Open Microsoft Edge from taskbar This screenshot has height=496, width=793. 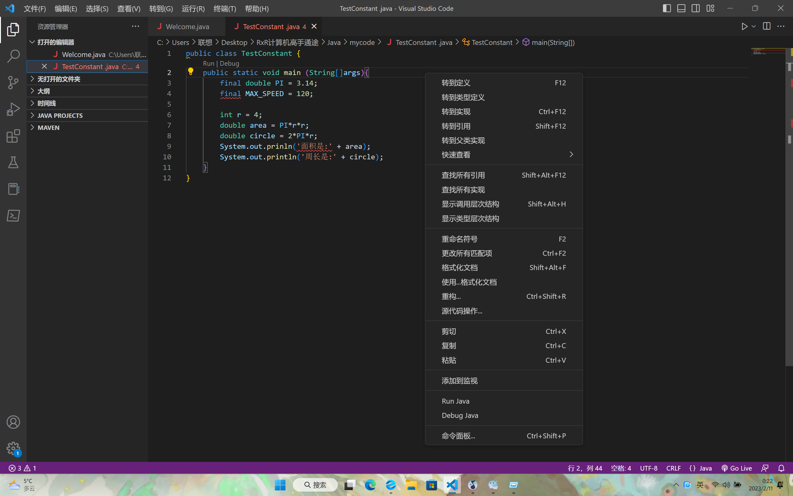370,485
